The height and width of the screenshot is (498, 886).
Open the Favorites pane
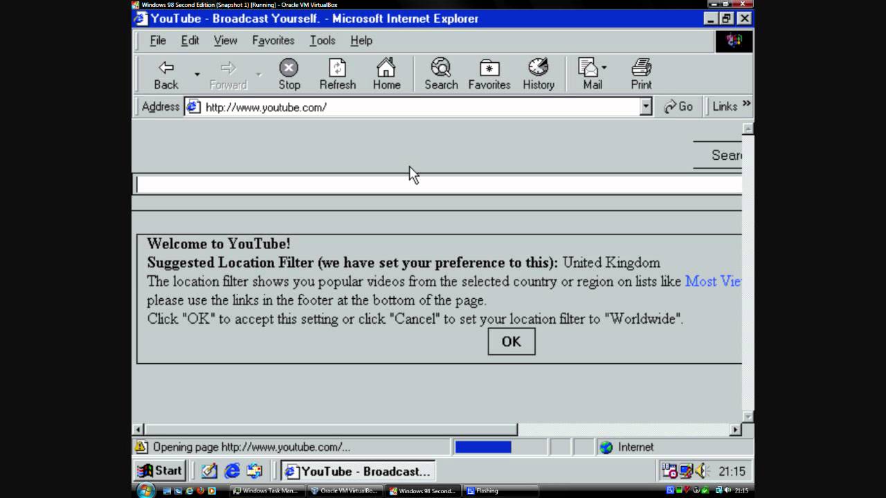(x=489, y=74)
